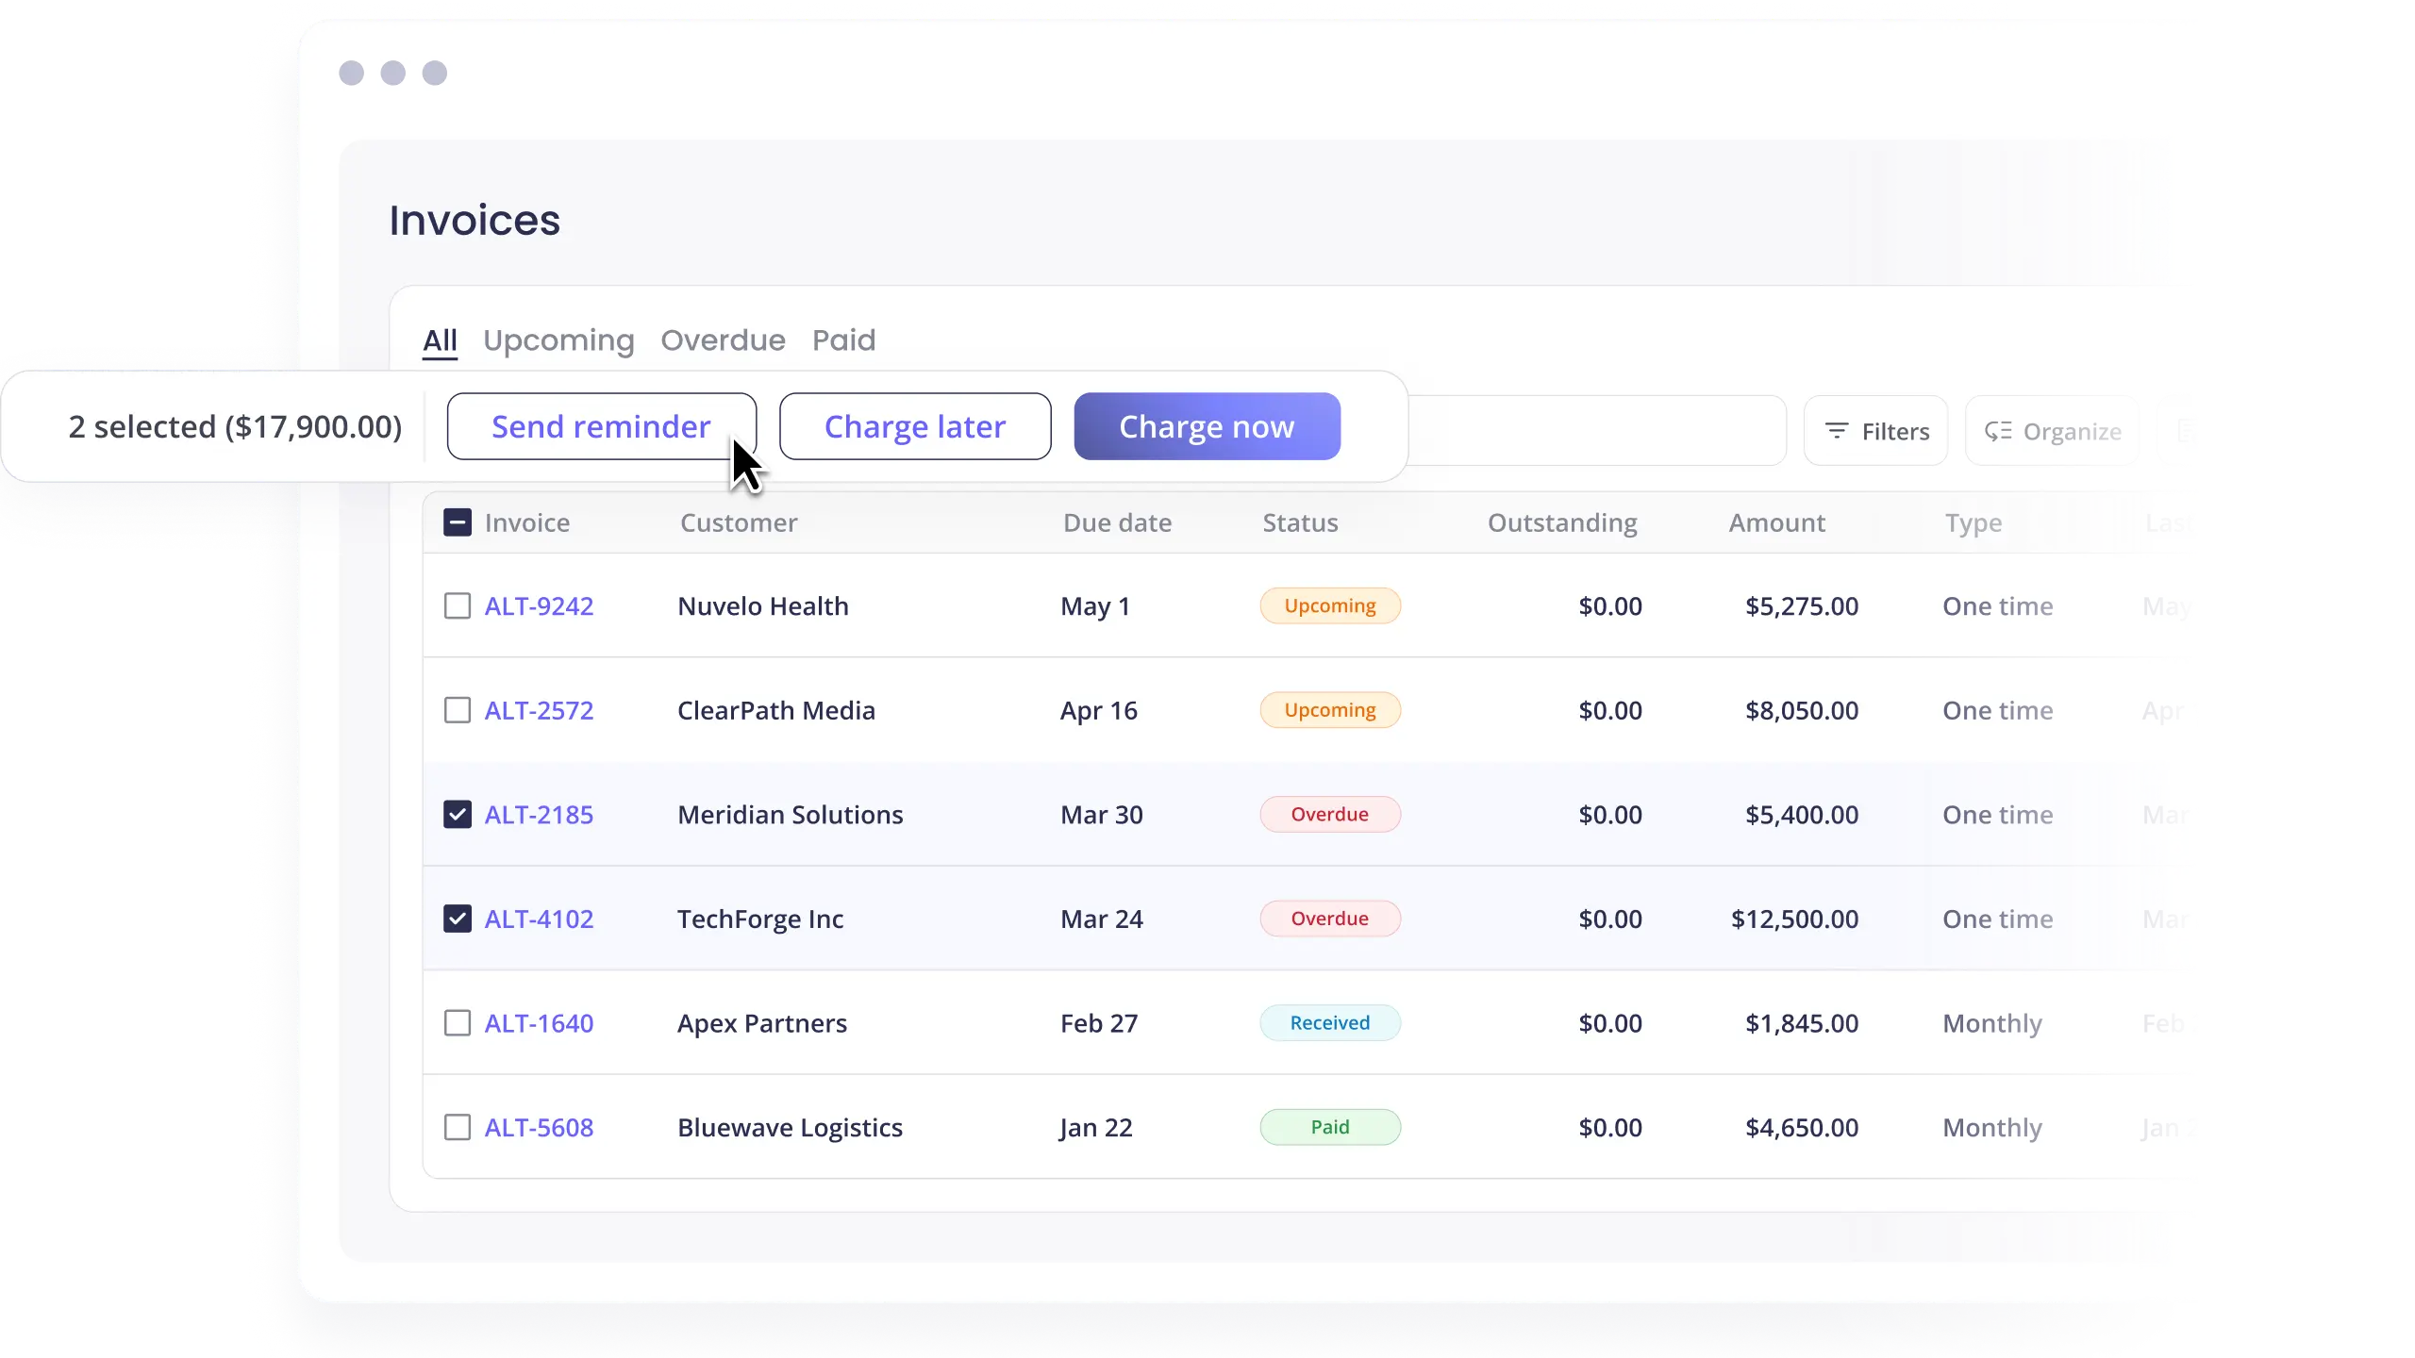This screenshot has height=1358, width=2415.
Task: Click customer name ClearPath Media
Action: pos(776,710)
